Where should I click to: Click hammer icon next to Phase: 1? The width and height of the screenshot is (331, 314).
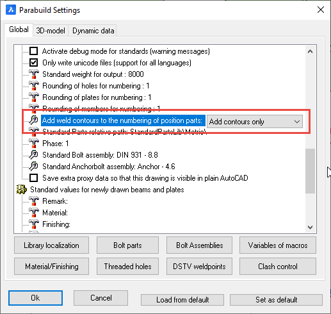[x=34, y=144]
